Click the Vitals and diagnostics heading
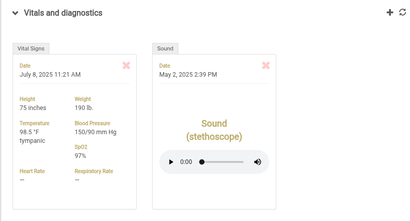 [63, 13]
